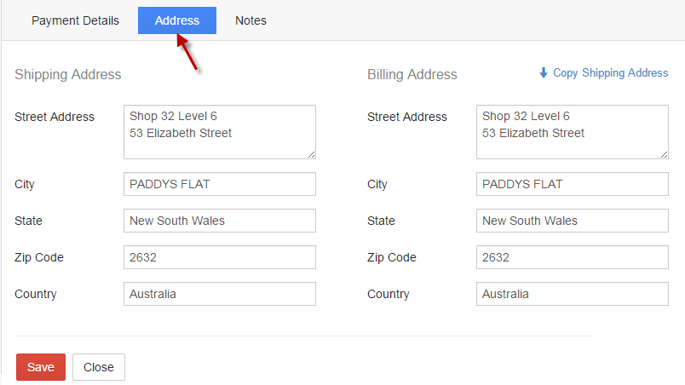Click the Copy Shipping Address link
Screen dimensions: 685x385
tap(610, 73)
